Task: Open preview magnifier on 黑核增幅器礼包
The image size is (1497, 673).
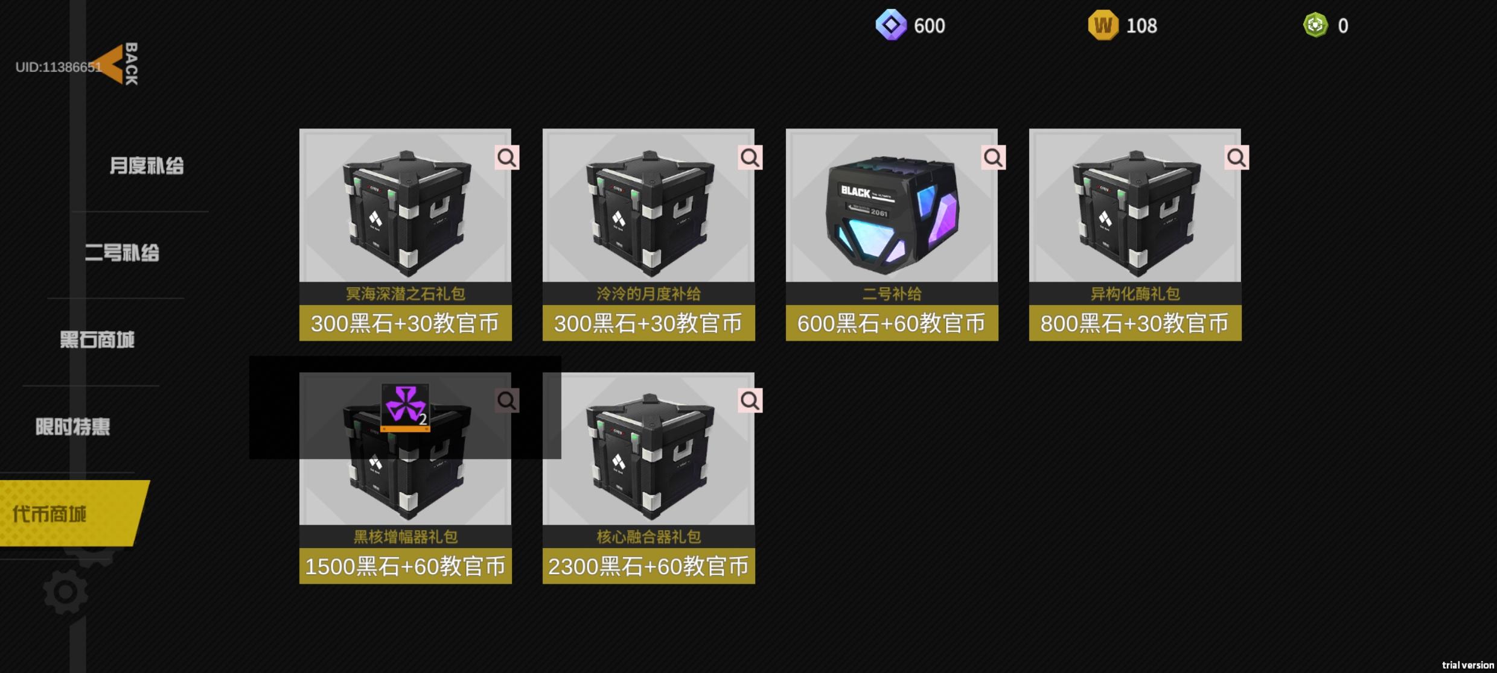Action: 507,400
